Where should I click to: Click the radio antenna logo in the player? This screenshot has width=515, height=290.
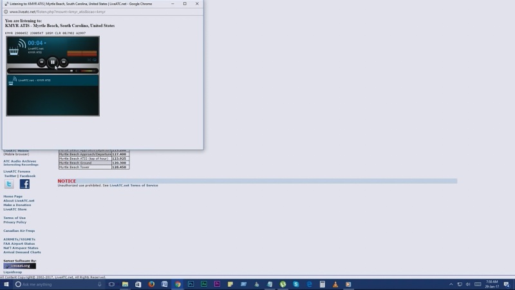tap(18, 47)
